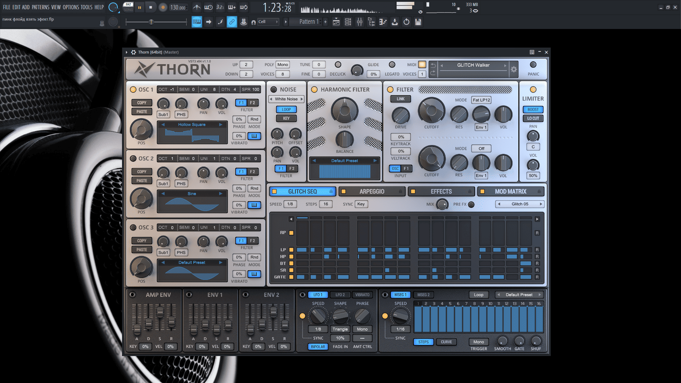Toggle the HARMONIC FILTER power button
Viewport: 681px width, 383px height.
coord(314,90)
